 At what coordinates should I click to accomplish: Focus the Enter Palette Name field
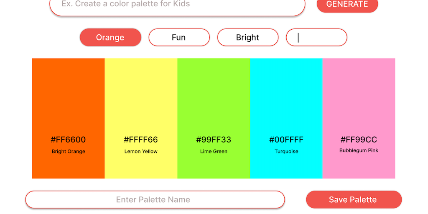click(x=155, y=199)
